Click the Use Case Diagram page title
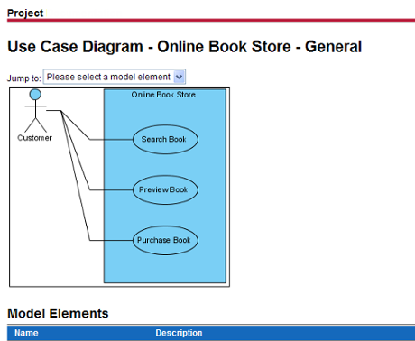 click(x=184, y=47)
